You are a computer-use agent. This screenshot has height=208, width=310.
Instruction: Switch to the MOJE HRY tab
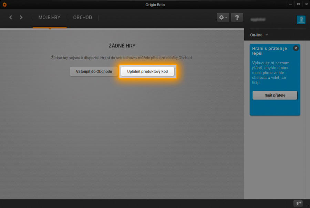49,18
